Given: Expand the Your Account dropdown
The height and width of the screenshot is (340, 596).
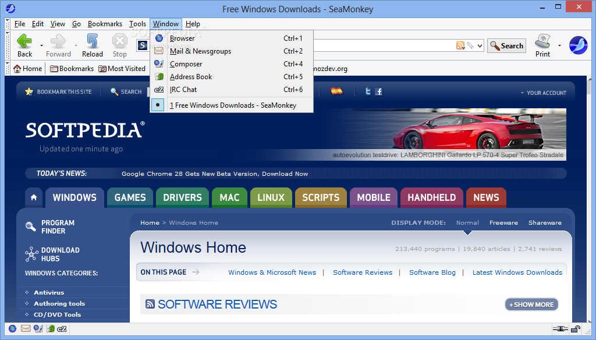Looking at the screenshot, I should [x=544, y=93].
